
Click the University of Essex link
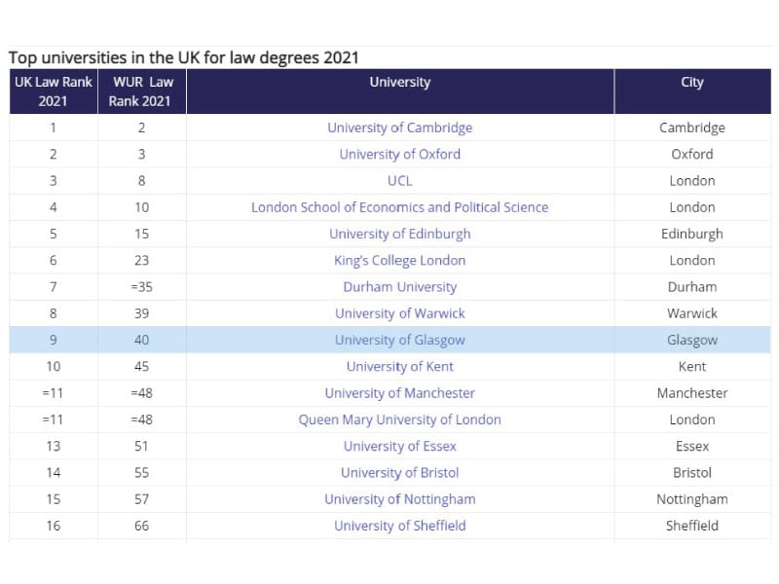(x=399, y=446)
